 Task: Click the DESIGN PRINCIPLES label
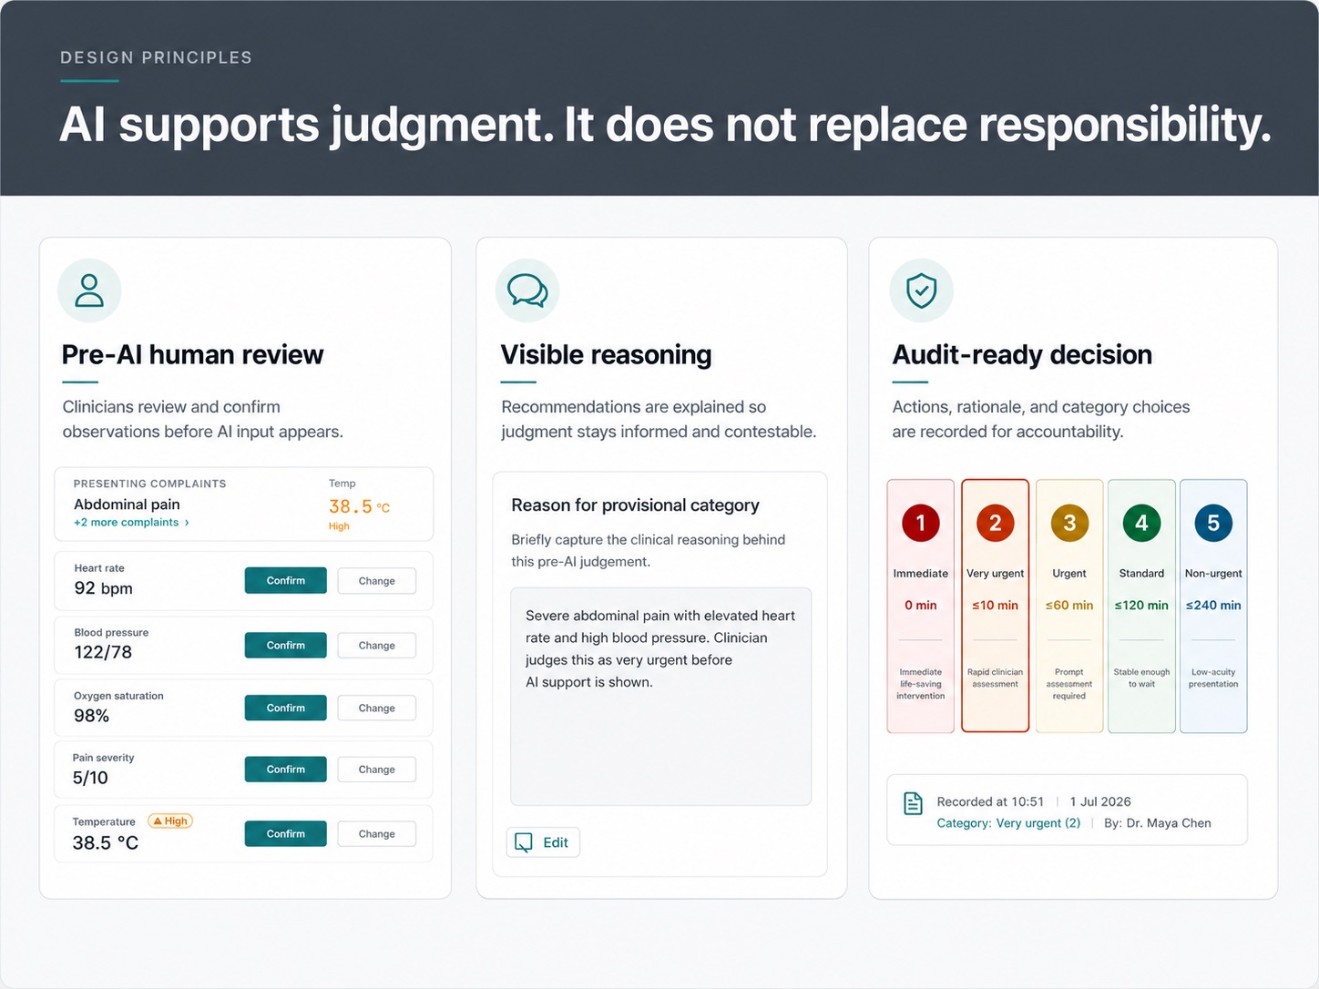point(156,57)
